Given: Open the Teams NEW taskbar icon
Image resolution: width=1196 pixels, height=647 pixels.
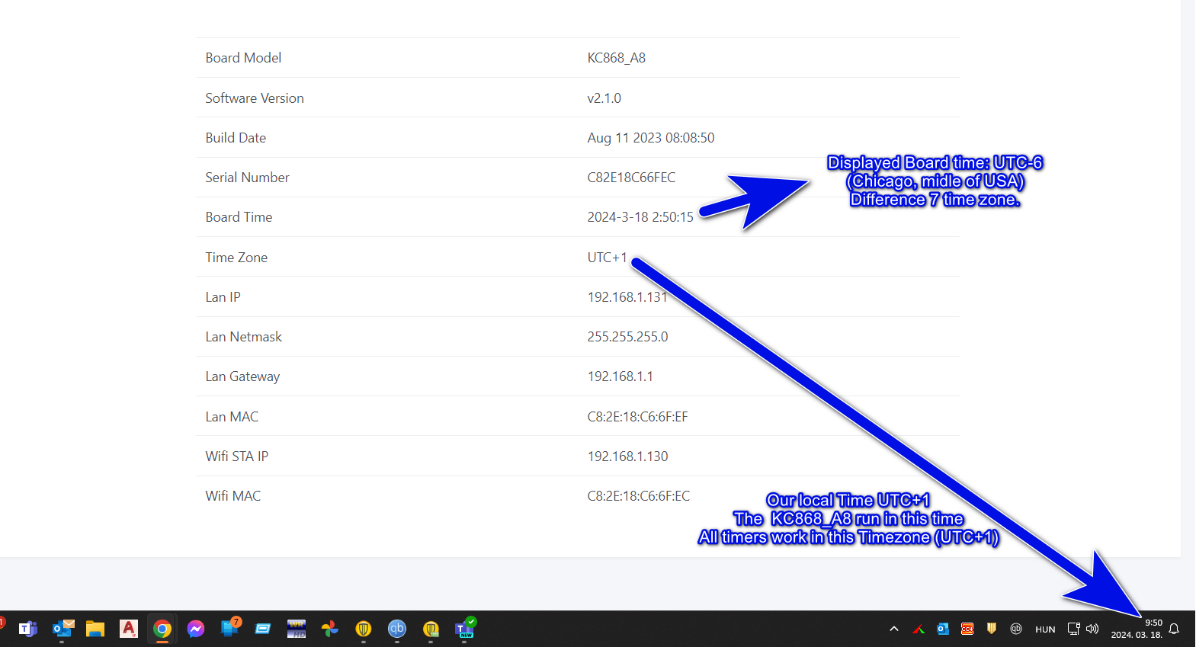Looking at the screenshot, I should 464,629.
